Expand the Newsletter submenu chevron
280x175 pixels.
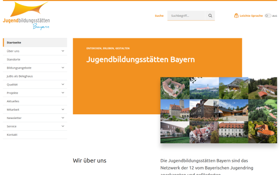point(63,118)
